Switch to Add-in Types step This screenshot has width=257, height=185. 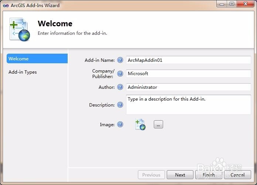coord(23,72)
